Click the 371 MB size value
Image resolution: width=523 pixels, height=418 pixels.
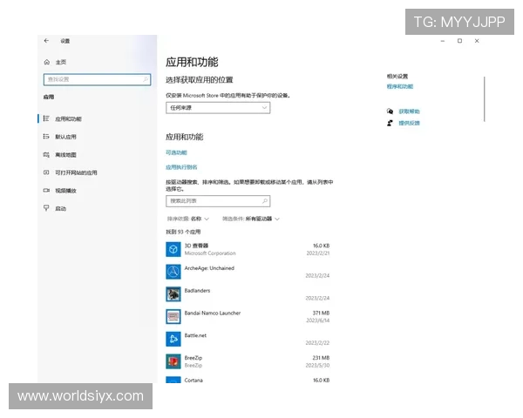click(x=321, y=313)
